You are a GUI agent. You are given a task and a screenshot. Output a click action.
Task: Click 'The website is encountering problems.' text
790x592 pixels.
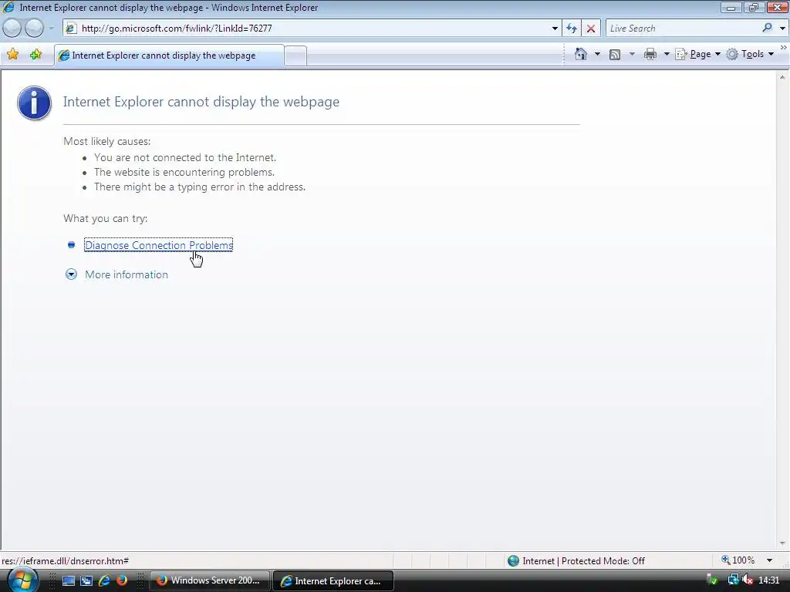(184, 172)
